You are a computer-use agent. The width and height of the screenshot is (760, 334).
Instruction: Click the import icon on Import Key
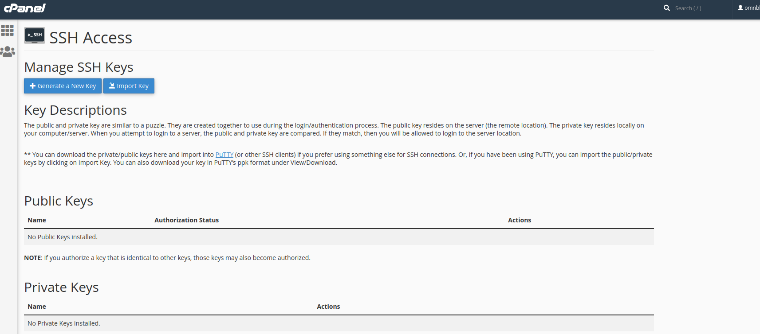[x=112, y=86]
